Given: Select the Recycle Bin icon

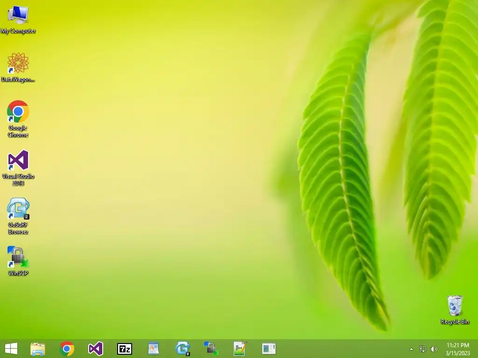Looking at the screenshot, I should (x=455, y=310).
